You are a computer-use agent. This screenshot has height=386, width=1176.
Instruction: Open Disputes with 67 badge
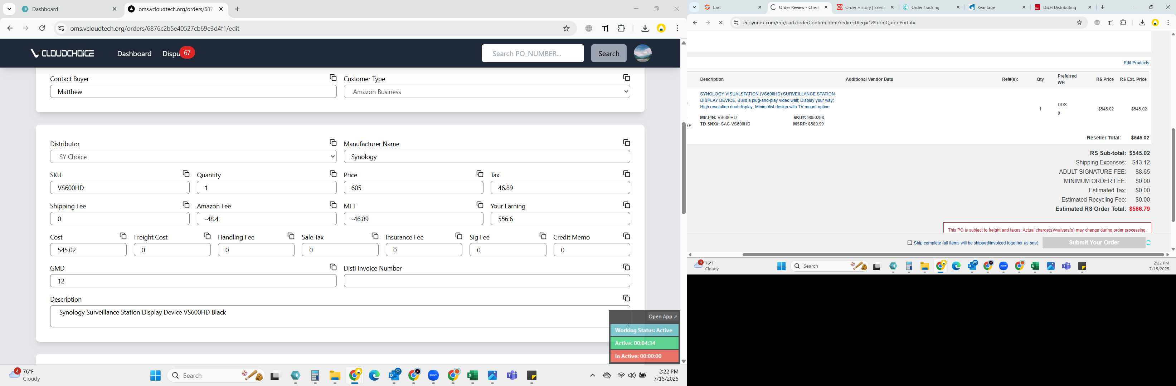pos(178,53)
